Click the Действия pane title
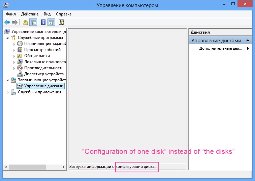The width and height of the screenshot is (255, 181). pos(200,32)
